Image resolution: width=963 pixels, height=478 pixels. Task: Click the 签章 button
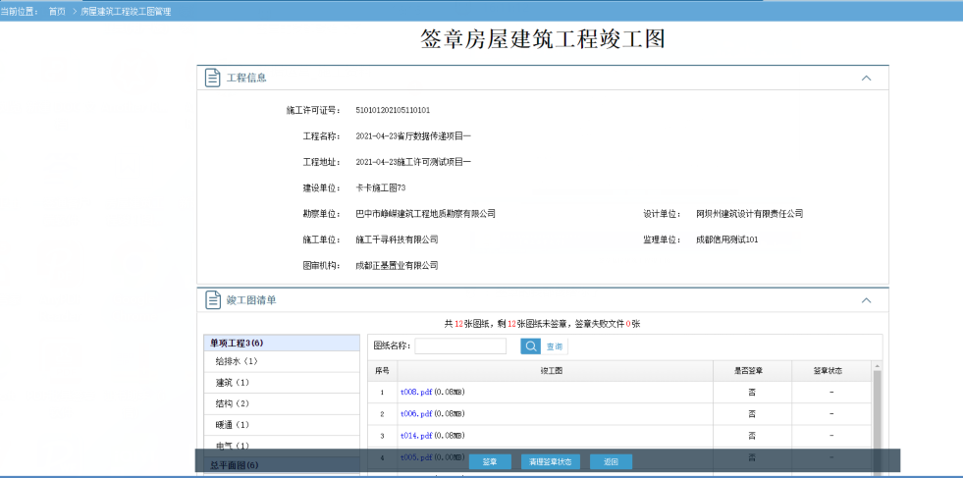coord(490,462)
